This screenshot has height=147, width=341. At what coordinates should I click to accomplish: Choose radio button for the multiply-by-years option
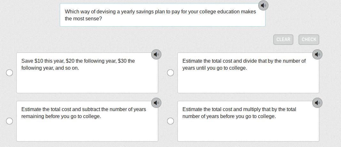coord(171,121)
